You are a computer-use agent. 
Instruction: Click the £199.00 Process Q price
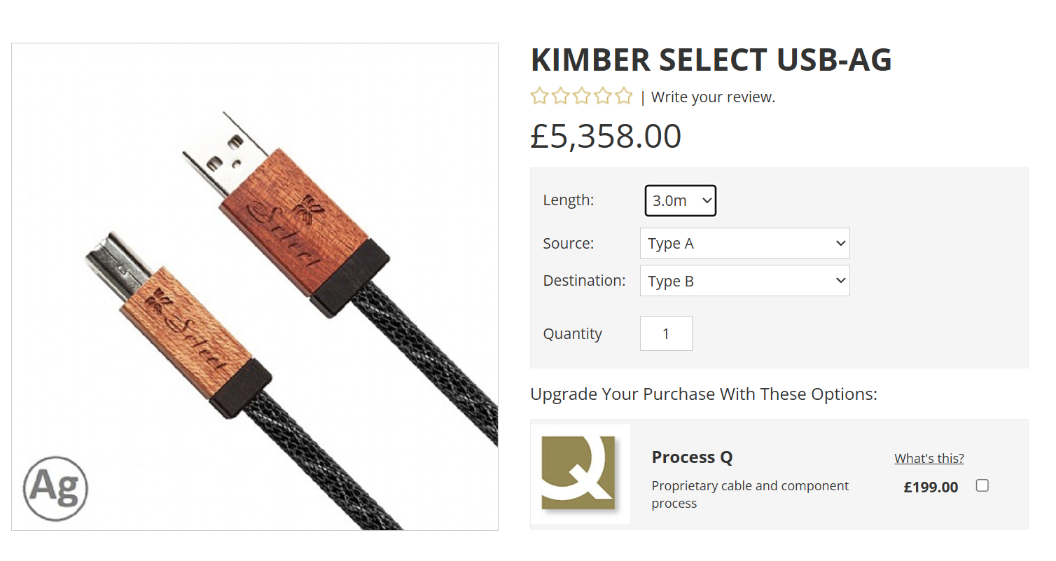(x=931, y=487)
